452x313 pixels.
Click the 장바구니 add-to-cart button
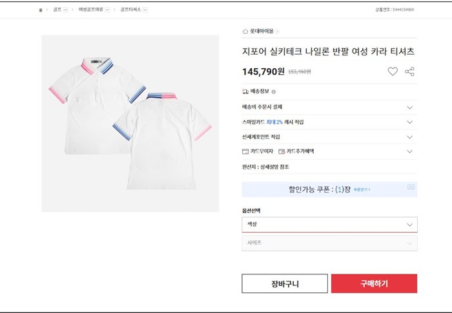tap(285, 283)
